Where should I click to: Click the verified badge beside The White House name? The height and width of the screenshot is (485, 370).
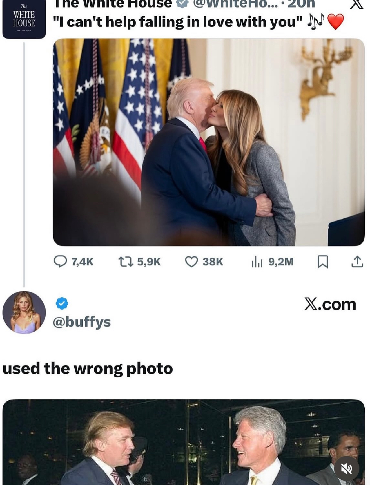[x=182, y=3]
